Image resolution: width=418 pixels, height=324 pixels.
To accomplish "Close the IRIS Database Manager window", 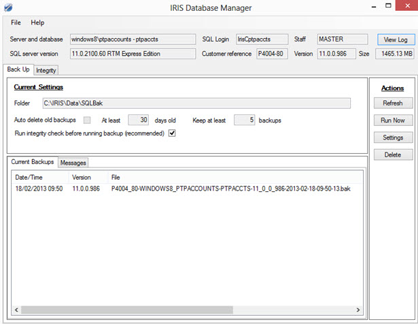I will pos(407,5).
